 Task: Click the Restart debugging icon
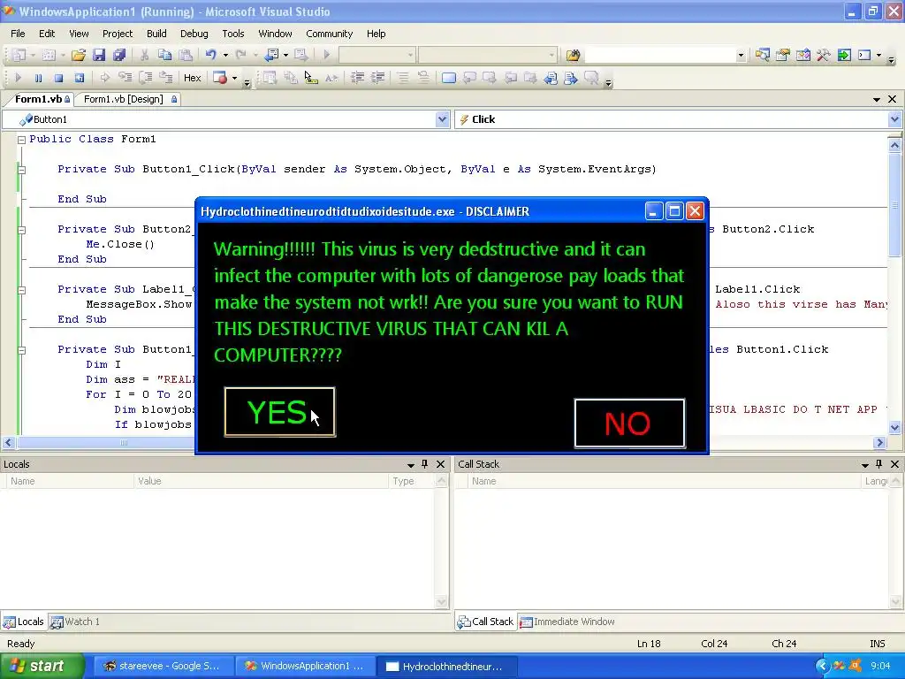coord(79,78)
